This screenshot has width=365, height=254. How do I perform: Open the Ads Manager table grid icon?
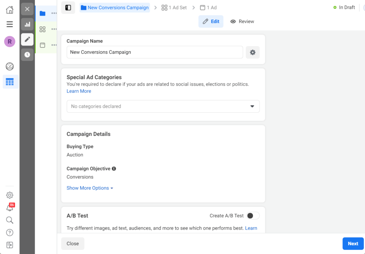[x=10, y=82]
